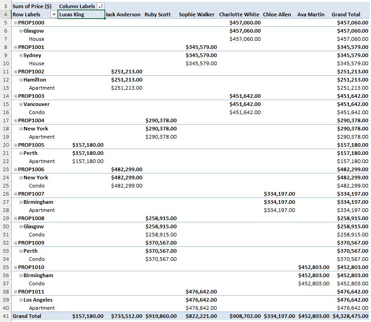Collapse the PROP1005 group
The height and width of the screenshot is (322, 371).
tap(16, 145)
